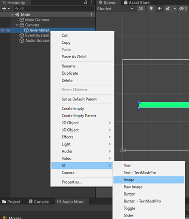189x219 pixels.
Task: Select Audio Source in the hierarchy
Action: pos(37,40)
